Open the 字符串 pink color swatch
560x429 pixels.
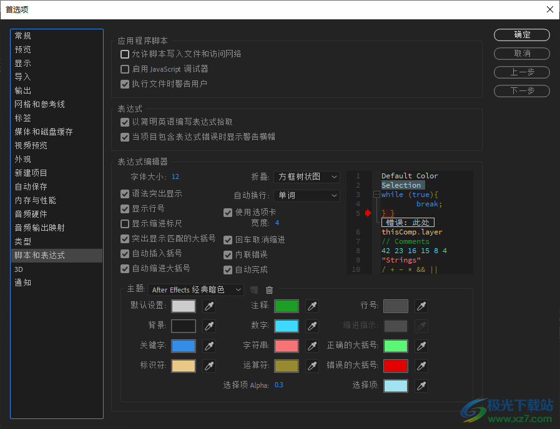287,346
